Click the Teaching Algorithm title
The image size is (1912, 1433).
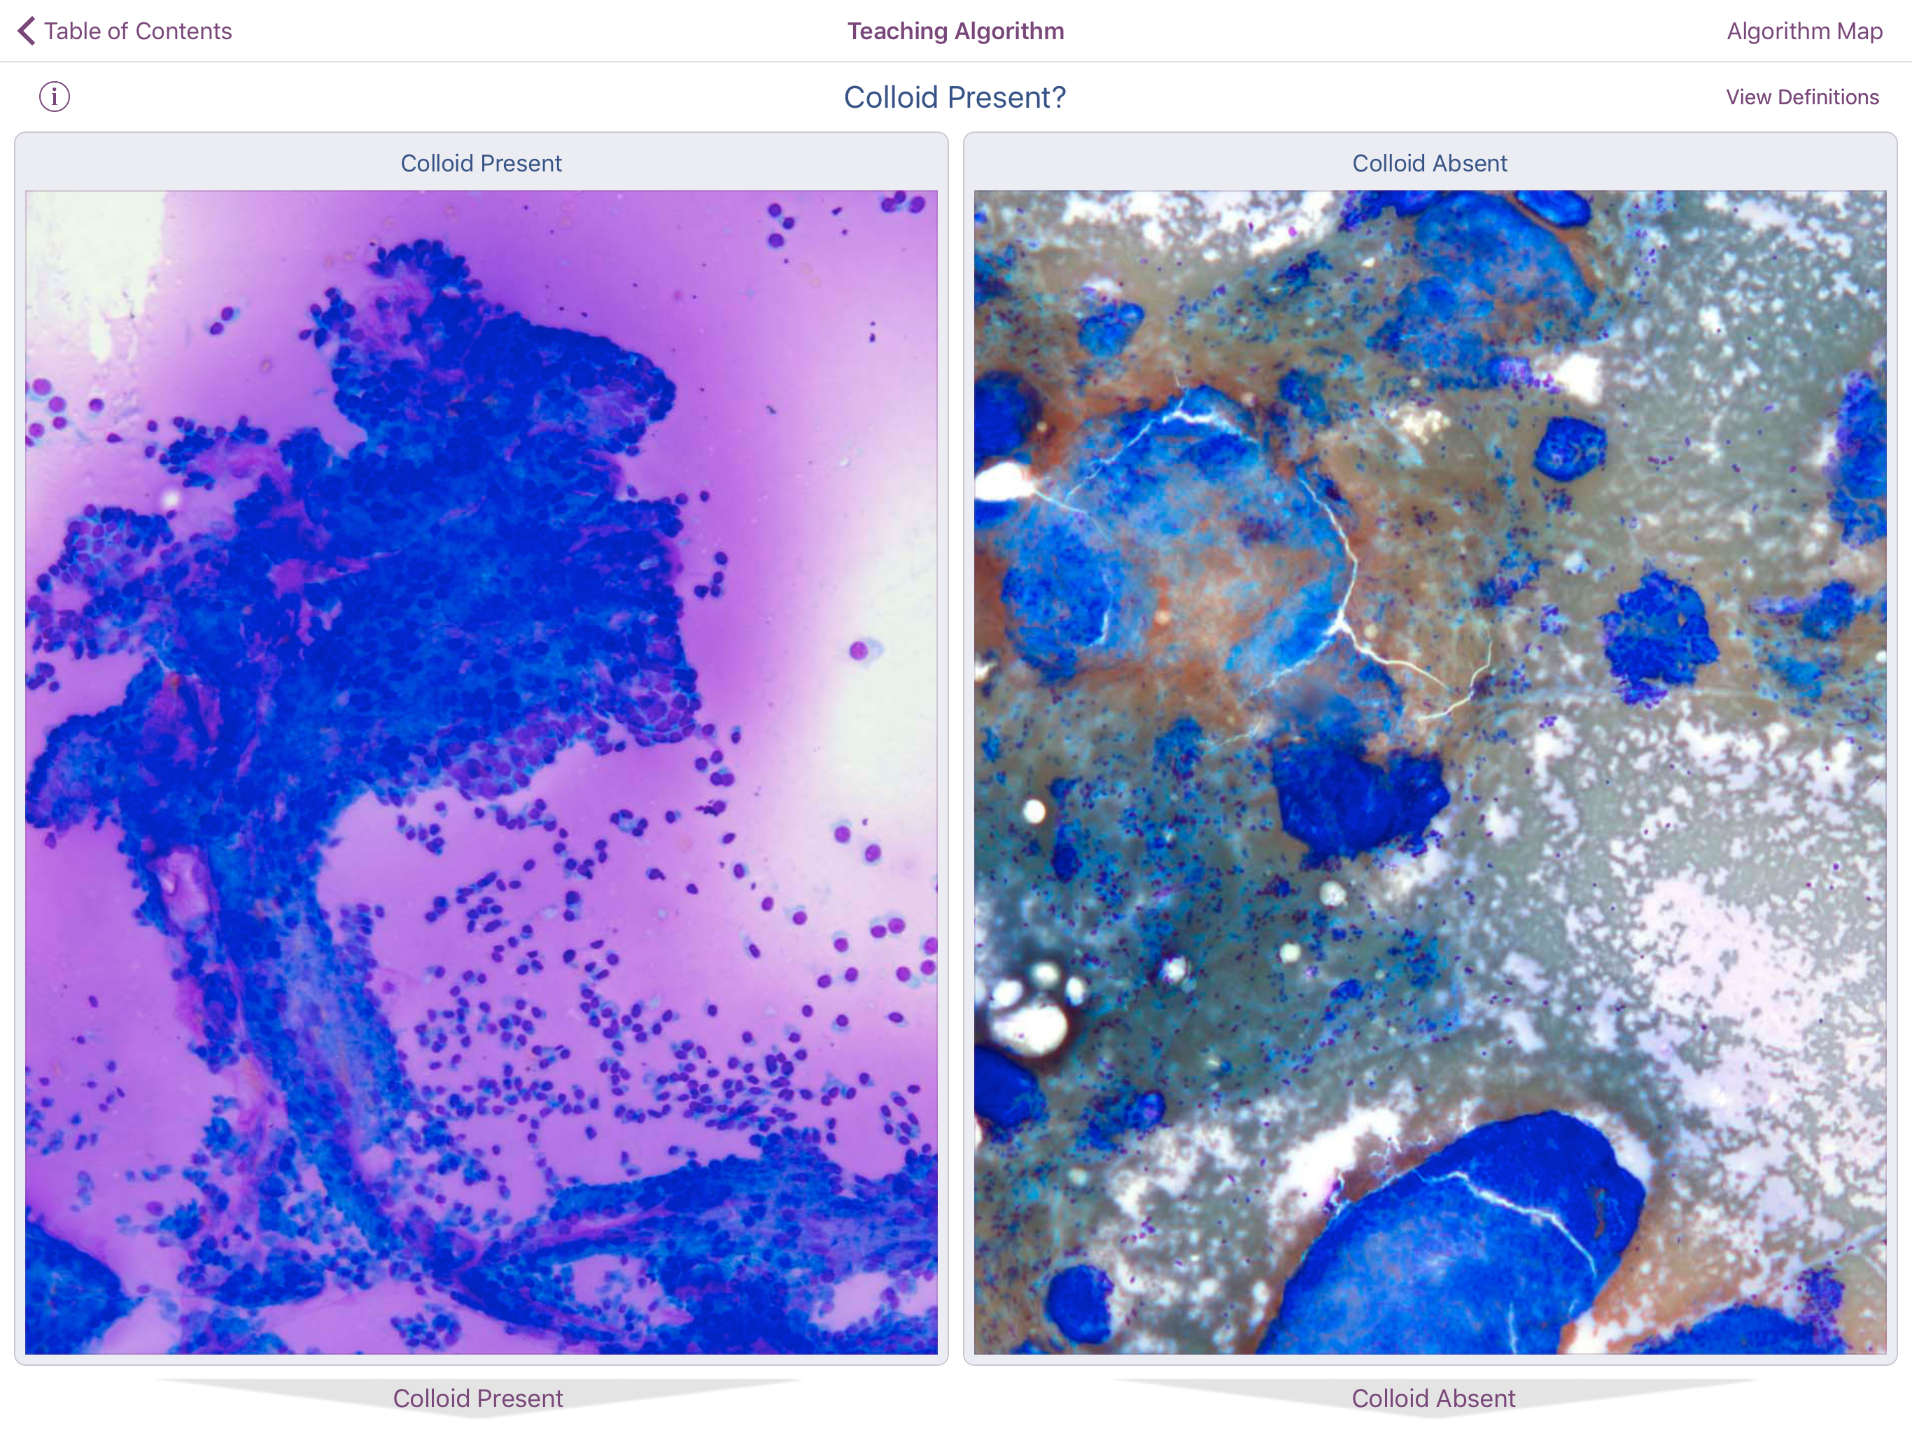[x=955, y=31]
